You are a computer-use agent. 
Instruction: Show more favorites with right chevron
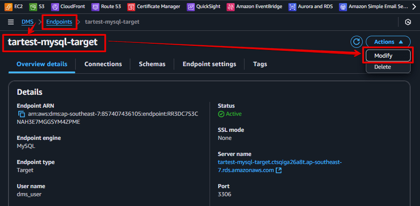point(414,7)
